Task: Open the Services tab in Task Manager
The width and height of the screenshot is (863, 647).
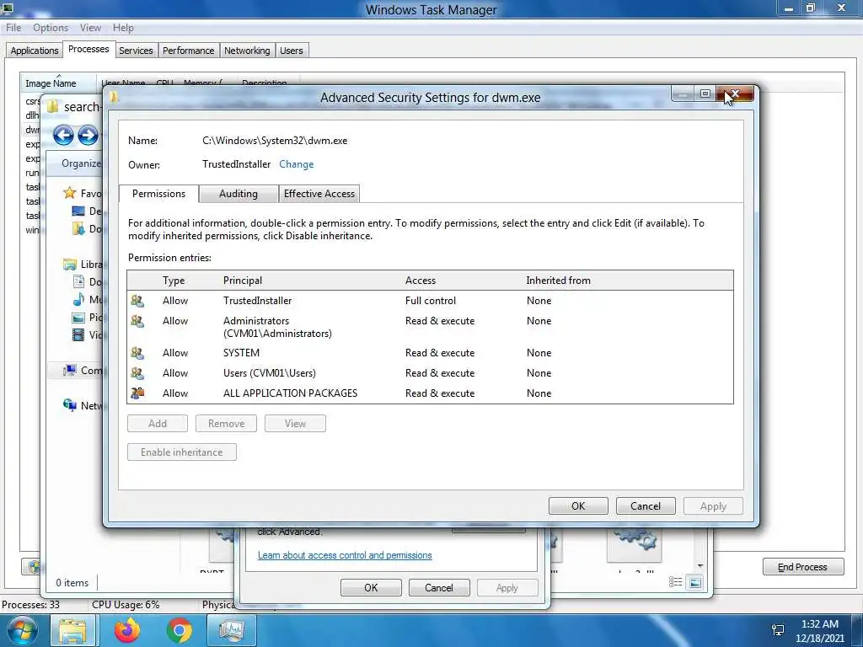Action: 136,51
